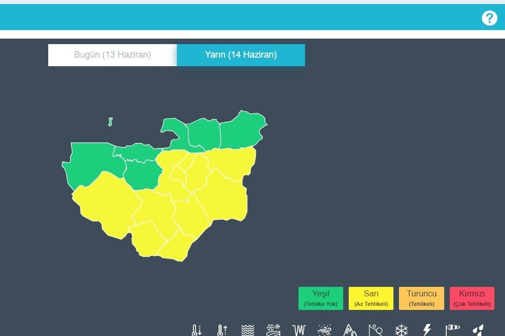The height and width of the screenshot is (336, 505).
Task: Select the Yarın (14 Haziran) tab
Action: tap(241, 55)
